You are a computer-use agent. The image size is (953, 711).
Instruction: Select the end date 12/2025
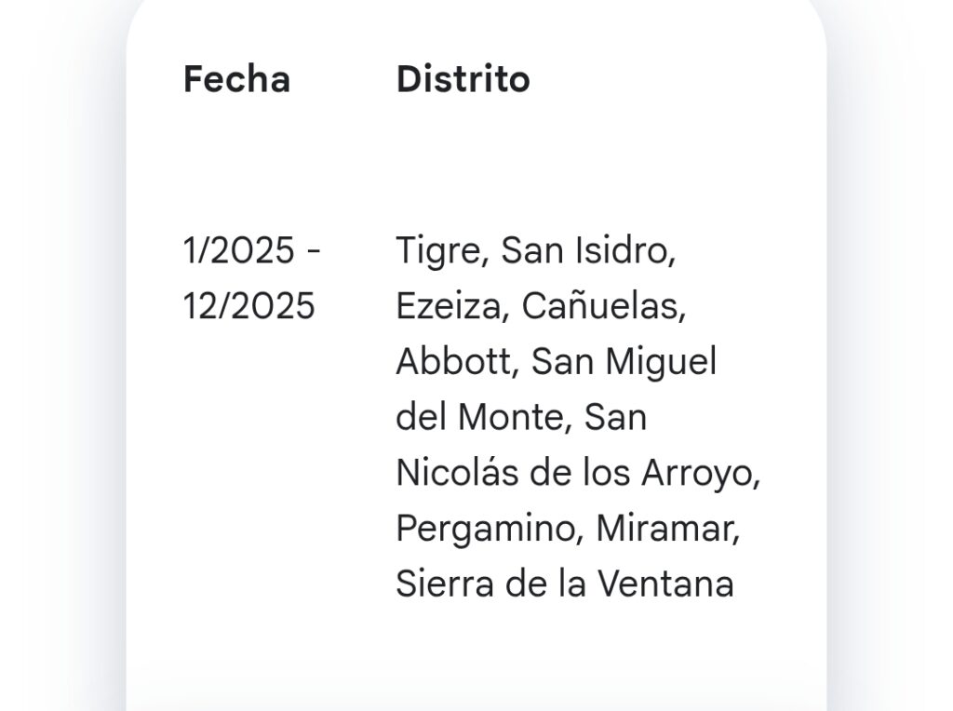point(249,305)
